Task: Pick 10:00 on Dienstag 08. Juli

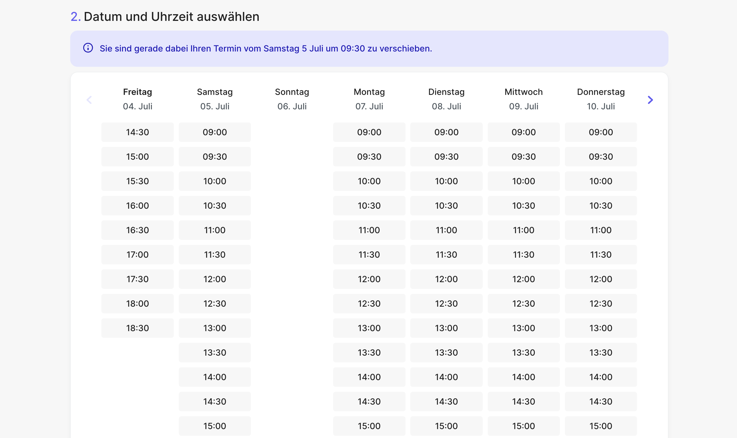Action: pos(447,181)
